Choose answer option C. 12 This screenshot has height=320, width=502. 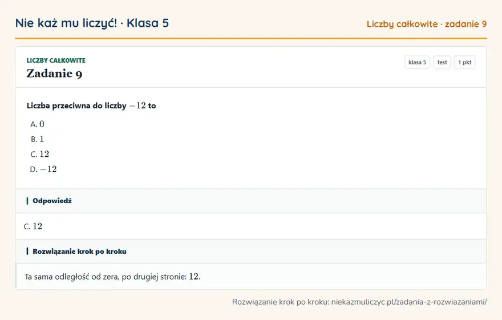(40, 154)
